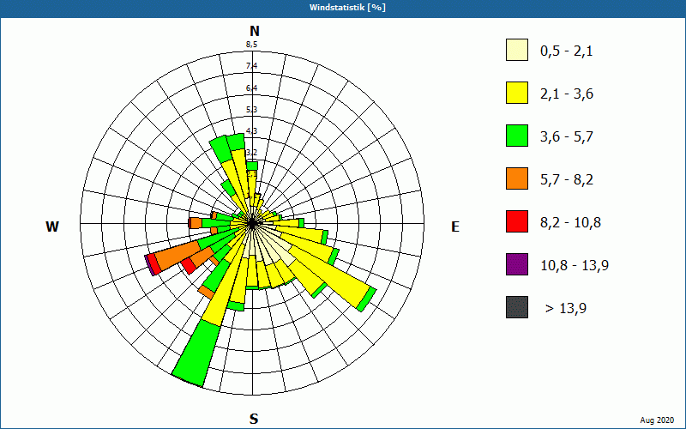686x429 pixels.
Task: Click the E compass label
Action: 455,227
